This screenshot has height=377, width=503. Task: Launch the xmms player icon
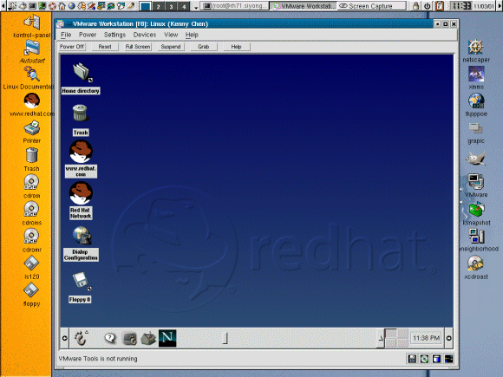pos(476,74)
